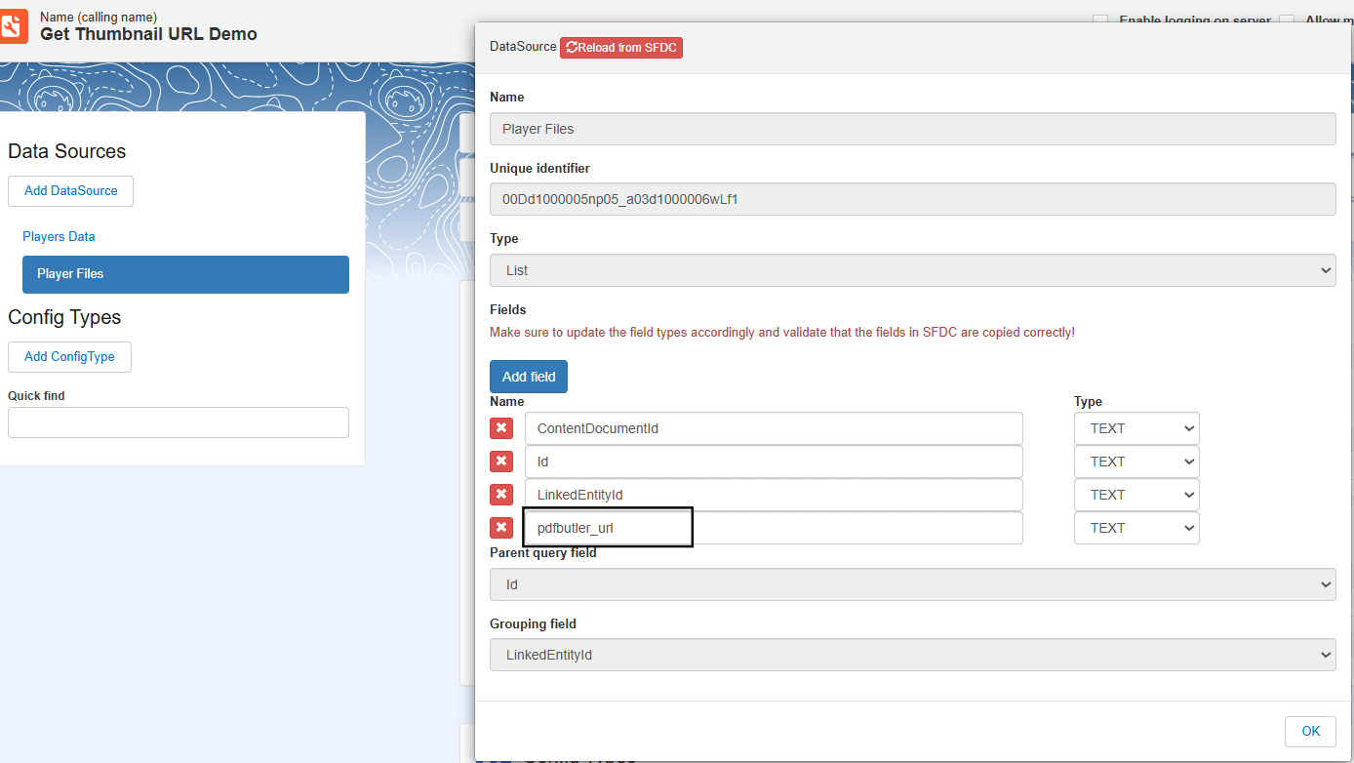Open type dropdown for Id field
This screenshot has height=763, width=1354.
[x=1136, y=462]
